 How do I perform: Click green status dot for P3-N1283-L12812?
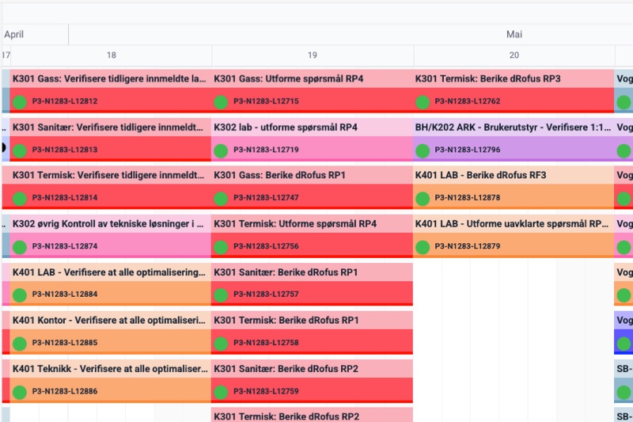point(19,102)
